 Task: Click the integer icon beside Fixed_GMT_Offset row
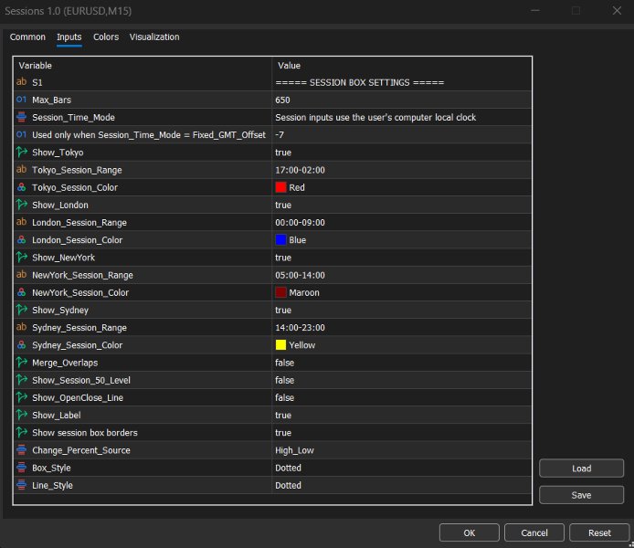coord(21,134)
